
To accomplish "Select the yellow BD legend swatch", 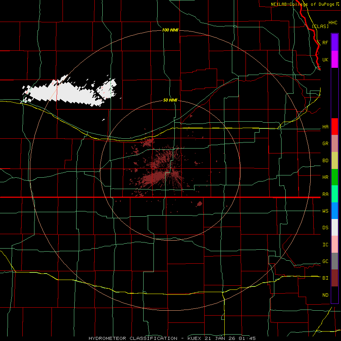I will 335,161.
